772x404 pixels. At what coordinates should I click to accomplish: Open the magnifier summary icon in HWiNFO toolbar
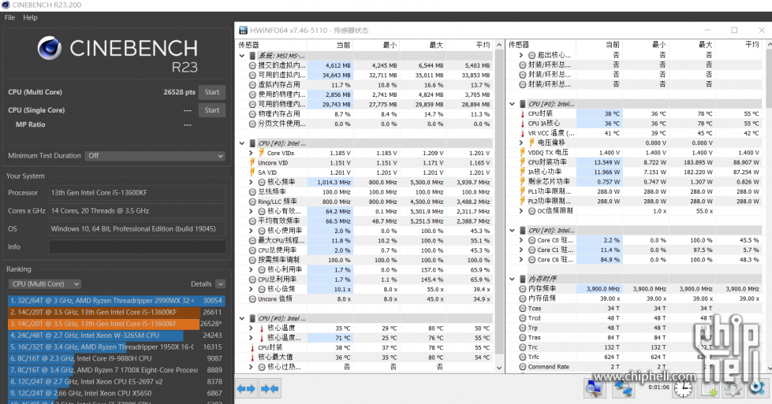[x=595, y=388]
